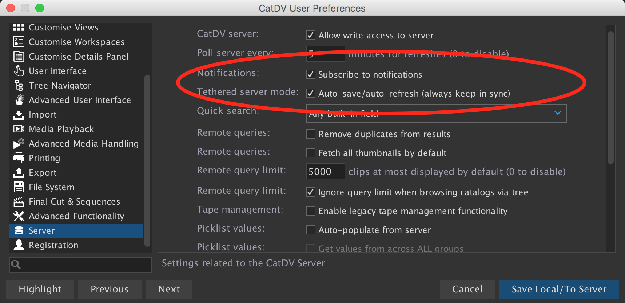Click the preferences search field
625x303 pixels.
[80, 265]
